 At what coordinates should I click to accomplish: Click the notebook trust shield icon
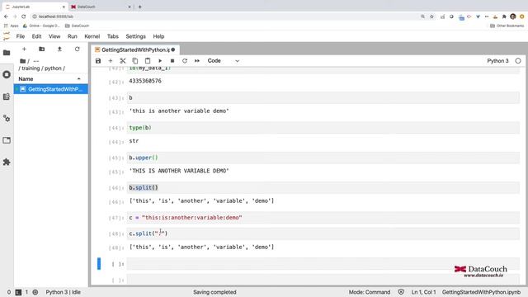click(401, 292)
